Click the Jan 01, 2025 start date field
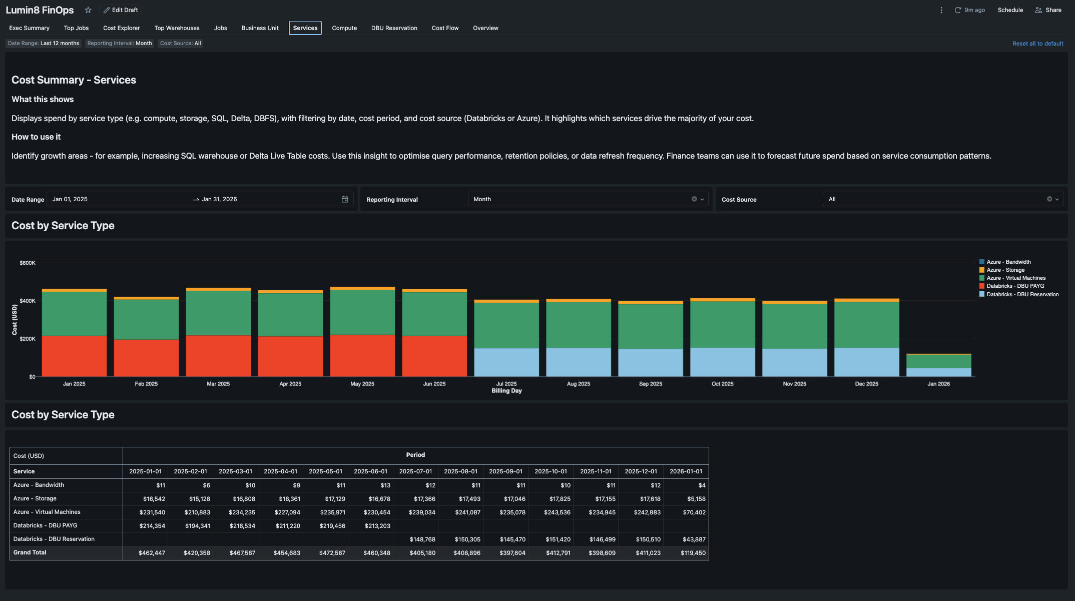 70,199
